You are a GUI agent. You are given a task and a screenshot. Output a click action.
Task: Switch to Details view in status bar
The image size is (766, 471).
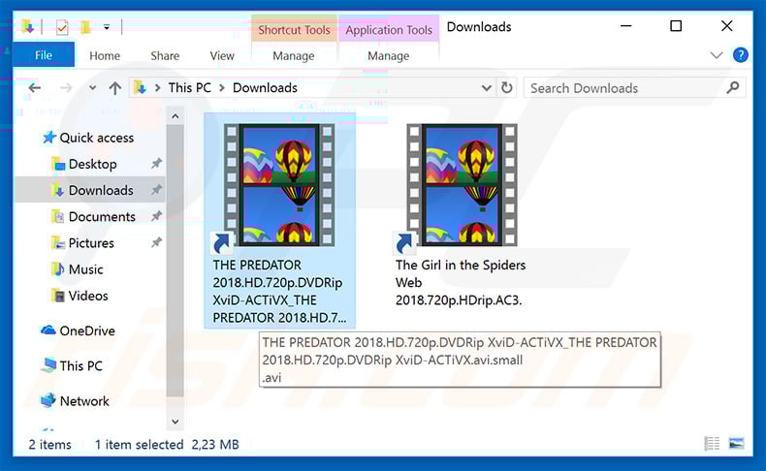coord(712,443)
